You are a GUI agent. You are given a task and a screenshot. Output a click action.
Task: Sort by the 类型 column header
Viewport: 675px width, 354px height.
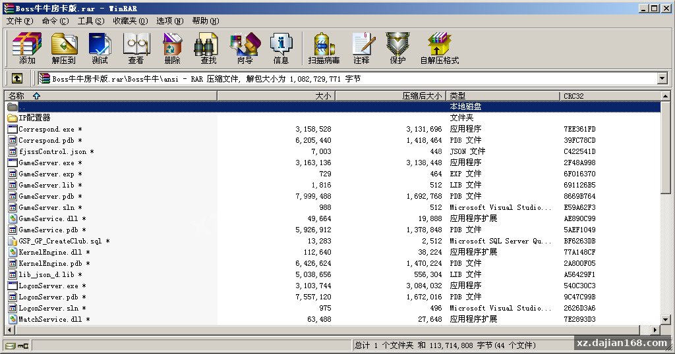point(503,96)
